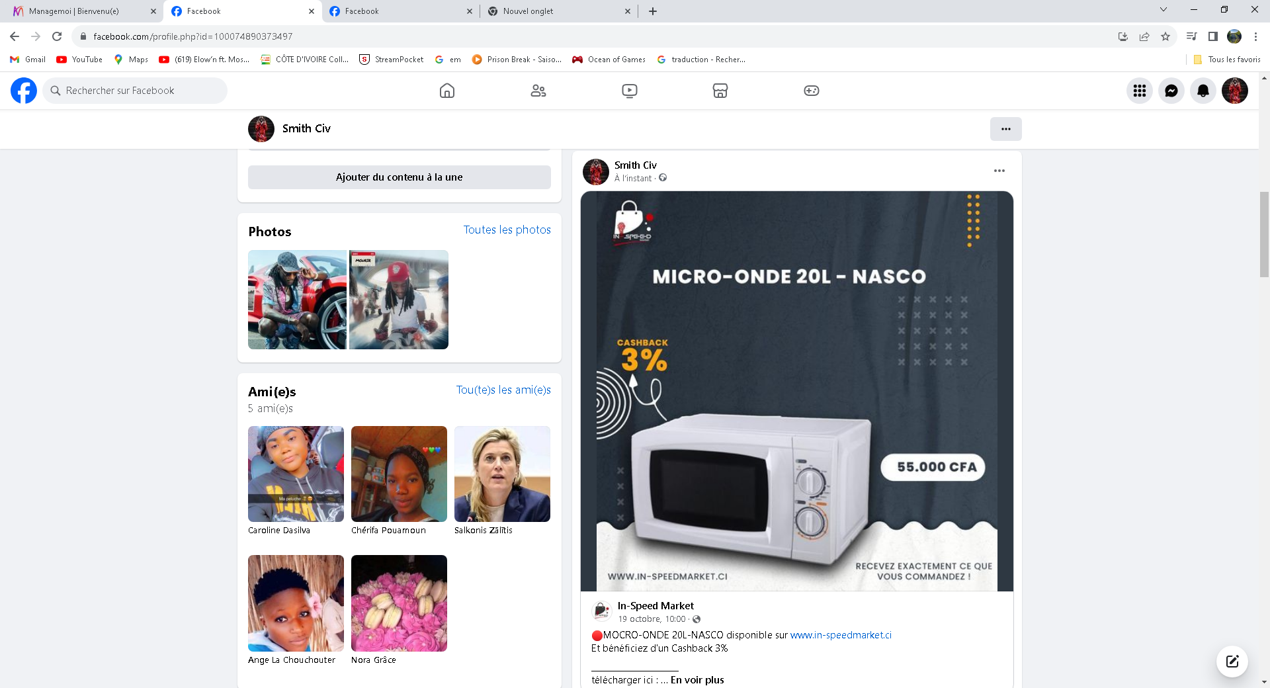The height and width of the screenshot is (688, 1270).
Task: Open the Friends icon in top navigation
Action: 538,91
